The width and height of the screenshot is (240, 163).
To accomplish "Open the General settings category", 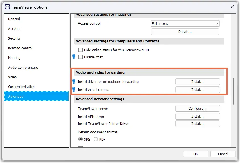I will pyautogui.click(x=36, y=19).
